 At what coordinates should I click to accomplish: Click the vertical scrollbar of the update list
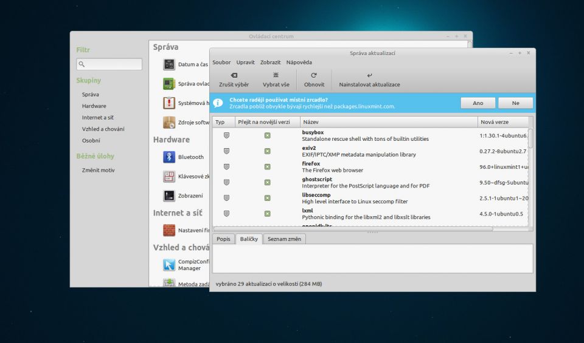(530, 138)
